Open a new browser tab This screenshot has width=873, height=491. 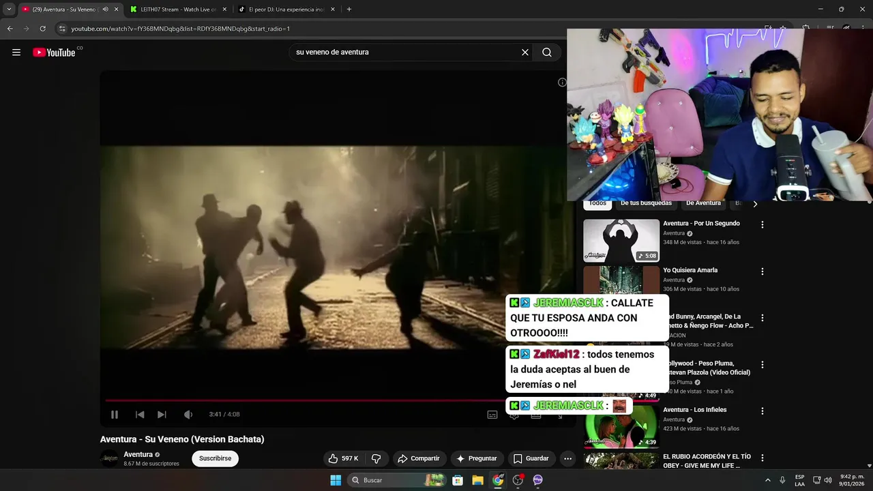349,10
